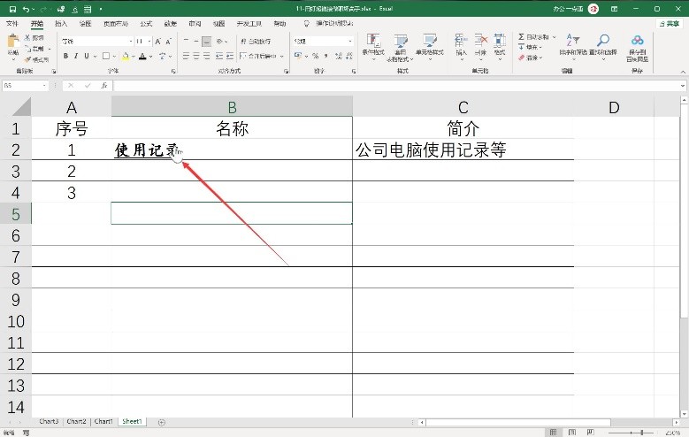Toggle wrap text
The height and width of the screenshot is (437, 689).
click(x=256, y=42)
